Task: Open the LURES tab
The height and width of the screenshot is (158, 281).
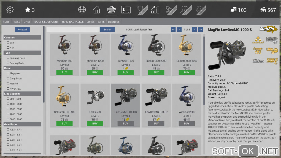Action: tap(91, 22)
